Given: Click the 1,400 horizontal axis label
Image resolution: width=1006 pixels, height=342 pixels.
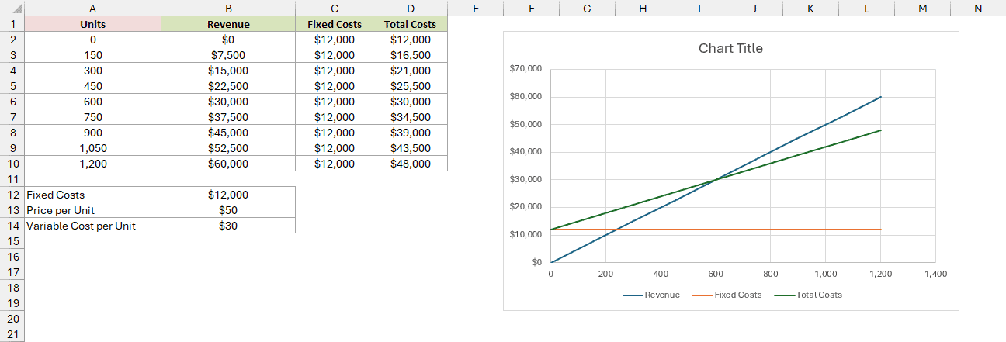Looking at the screenshot, I should click(x=935, y=274).
